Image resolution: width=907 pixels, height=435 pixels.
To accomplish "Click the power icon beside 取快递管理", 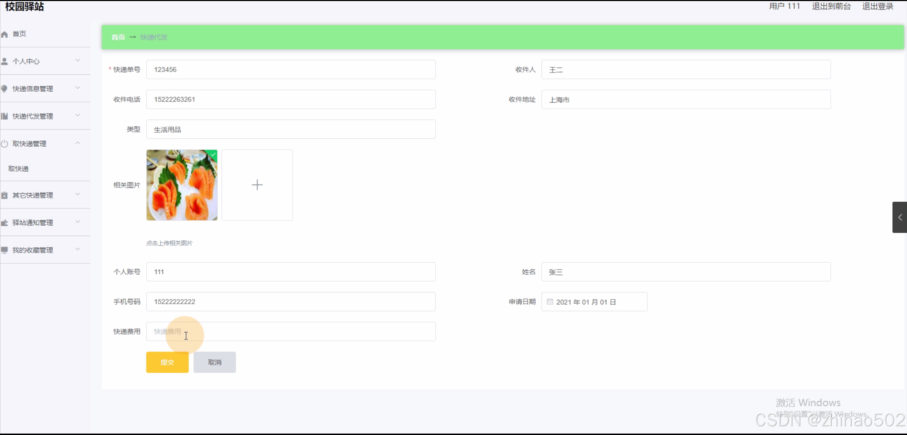I will [5, 144].
